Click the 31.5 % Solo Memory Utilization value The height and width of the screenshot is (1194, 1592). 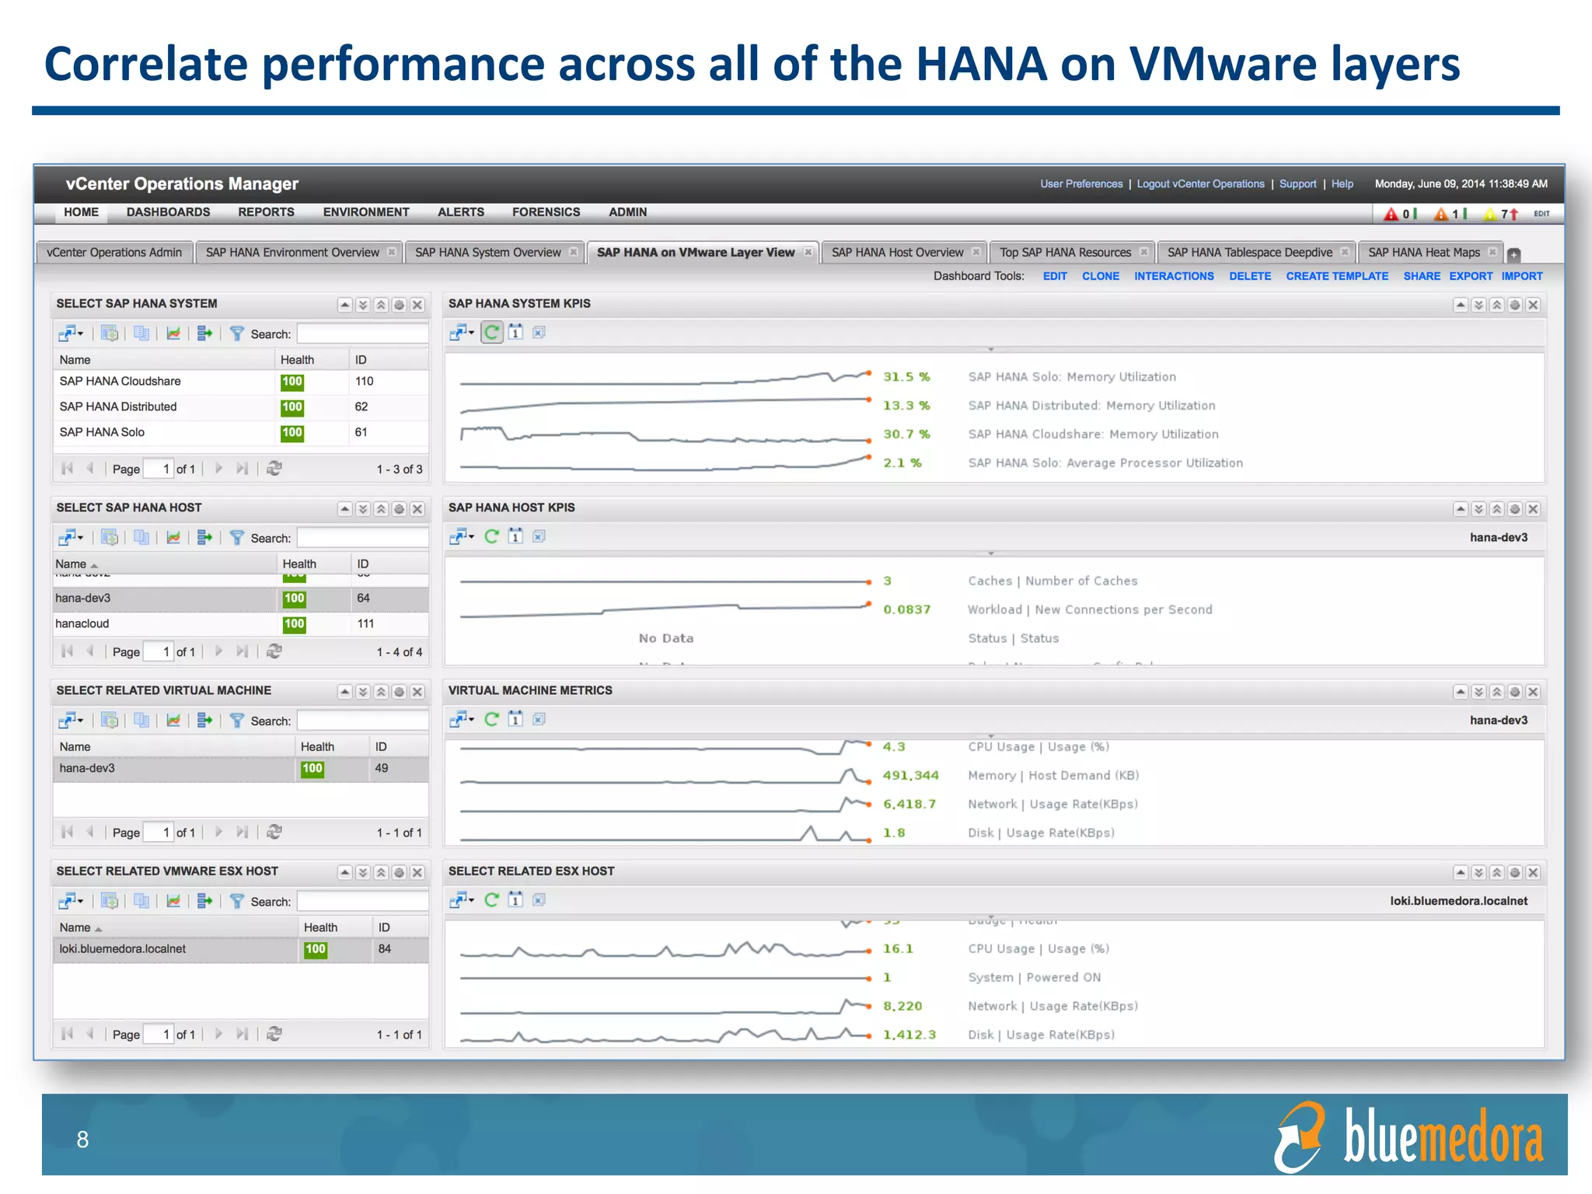click(x=906, y=377)
